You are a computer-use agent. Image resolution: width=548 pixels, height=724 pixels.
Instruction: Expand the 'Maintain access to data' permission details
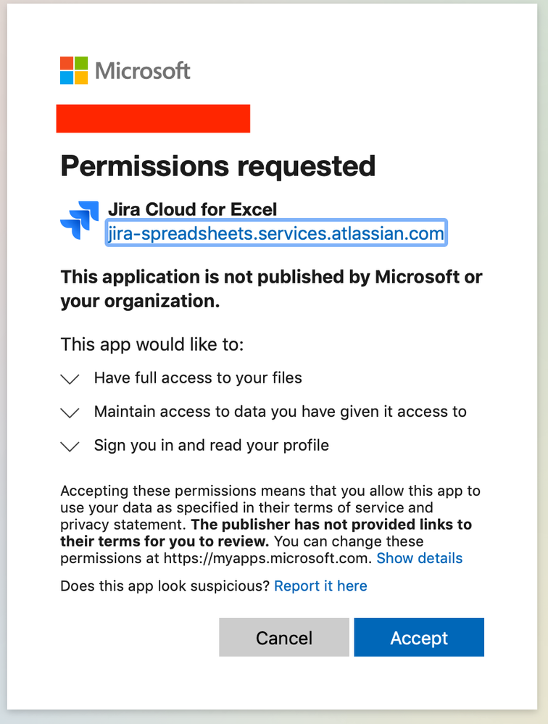pyautogui.click(x=70, y=412)
